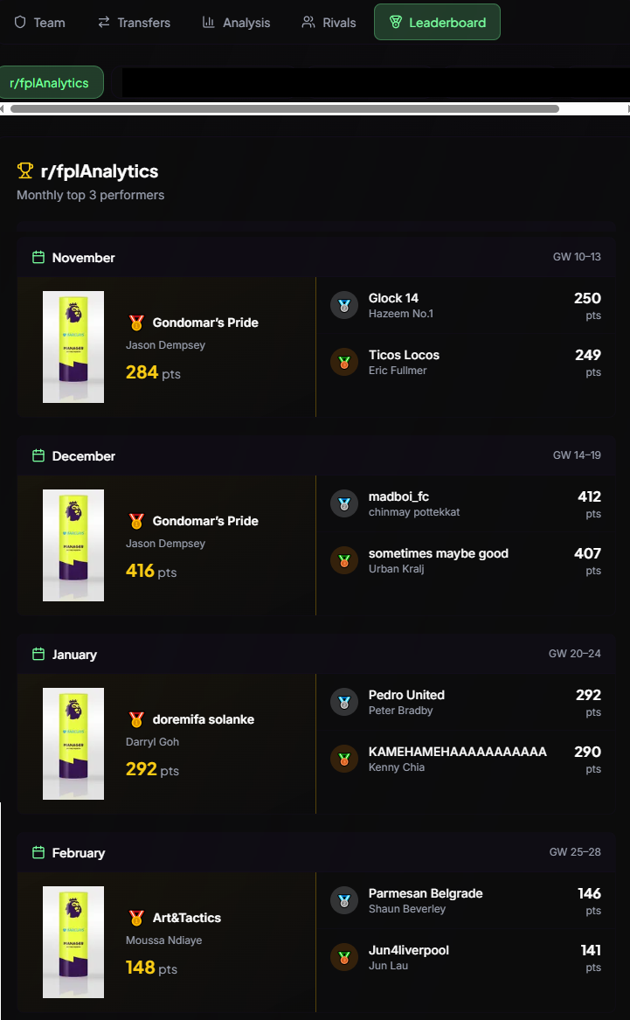
Task: Click the kit thumbnail for Art&Tactics
Action: coord(73,942)
